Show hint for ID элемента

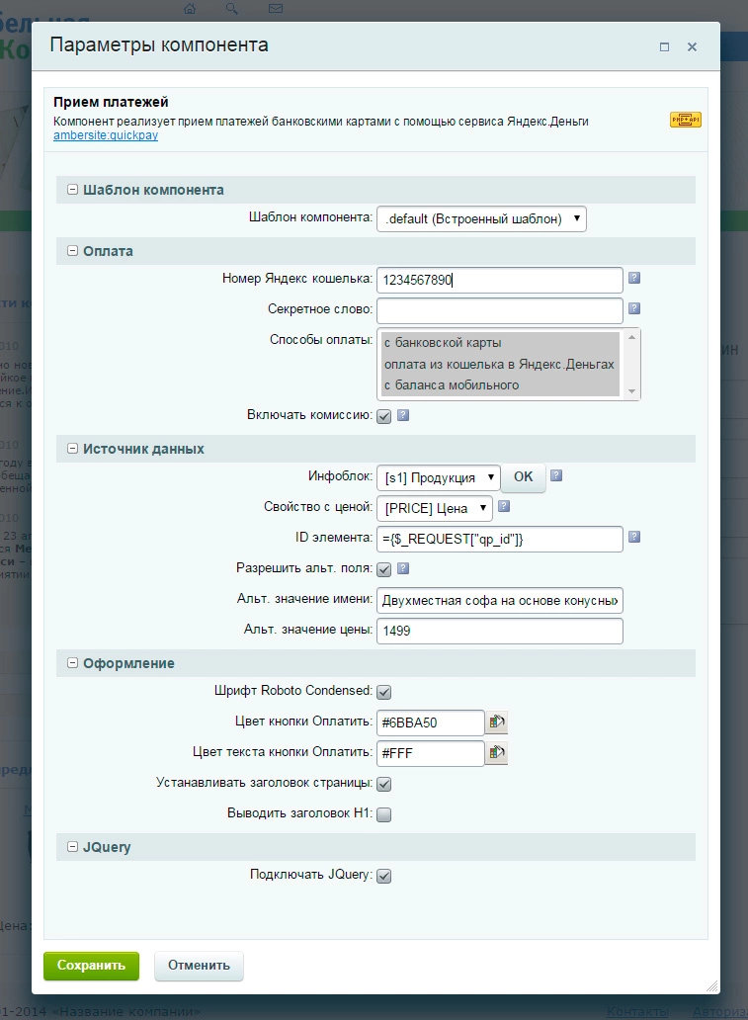(634, 537)
